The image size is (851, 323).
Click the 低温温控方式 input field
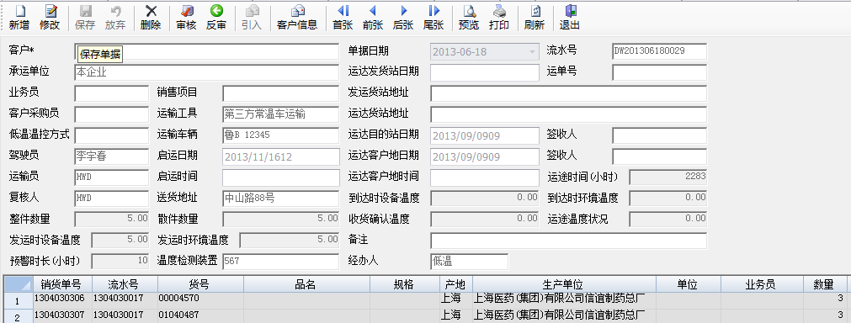click(111, 135)
